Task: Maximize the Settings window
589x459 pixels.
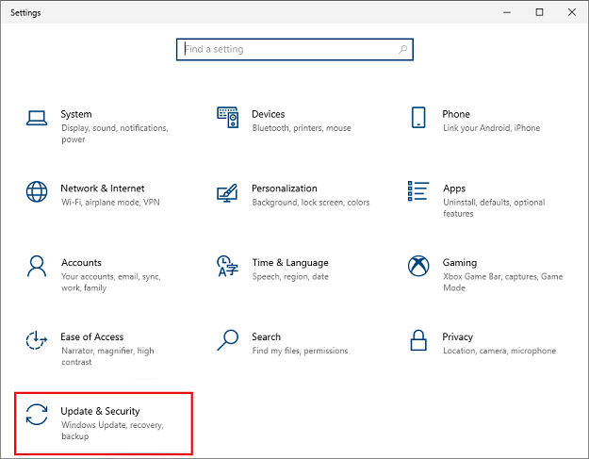Action: point(539,12)
